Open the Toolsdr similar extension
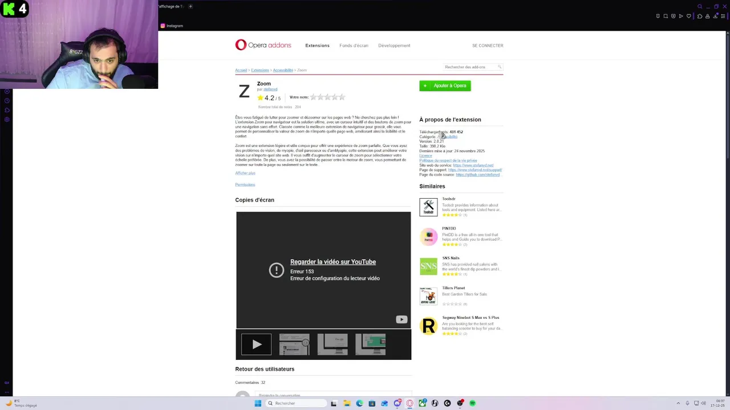This screenshot has height=410, width=730. pos(449,199)
